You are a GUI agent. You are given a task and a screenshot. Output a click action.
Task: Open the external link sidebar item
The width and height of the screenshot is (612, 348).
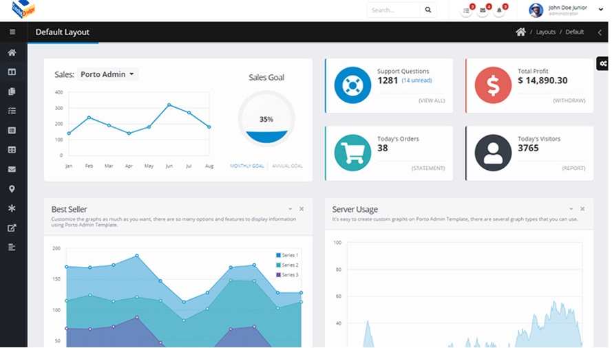coord(12,228)
